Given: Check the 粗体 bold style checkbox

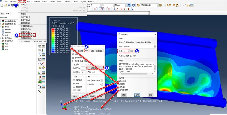Looking at the screenshot, I should point(125,56).
